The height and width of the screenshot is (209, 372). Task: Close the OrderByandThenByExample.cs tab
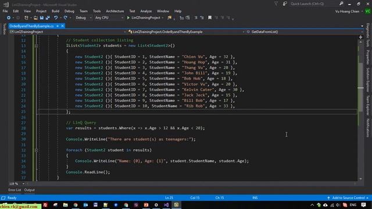pos(62,26)
